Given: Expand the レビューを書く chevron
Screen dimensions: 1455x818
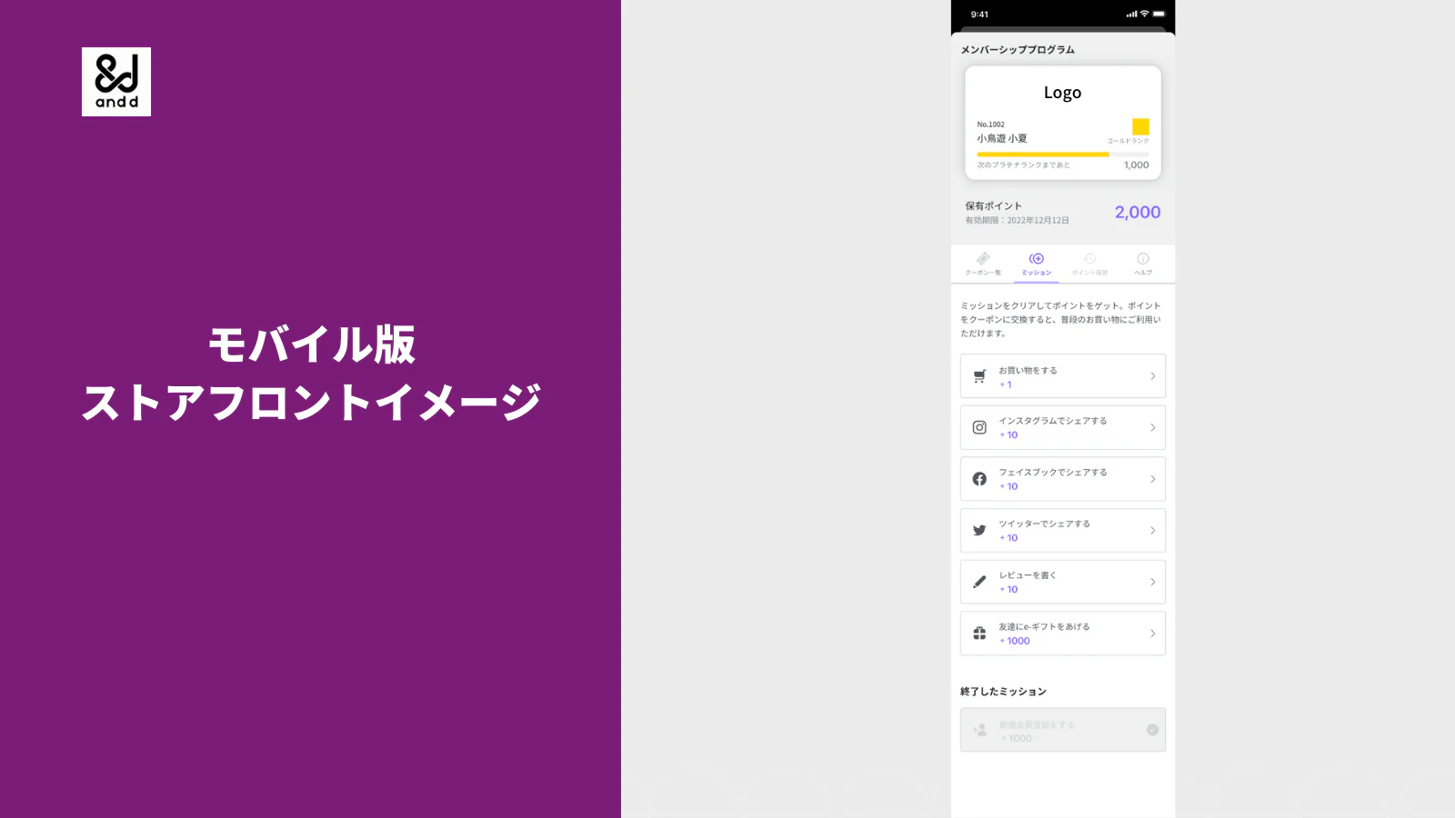Looking at the screenshot, I should tap(1152, 582).
